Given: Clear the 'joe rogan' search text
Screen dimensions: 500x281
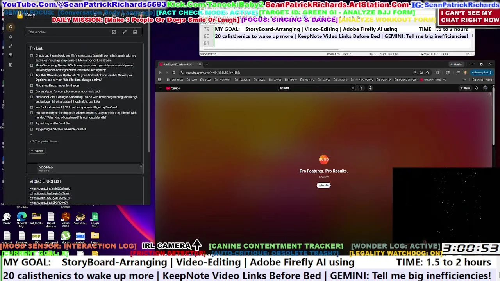Looking at the screenshot, I should [353, 88].
